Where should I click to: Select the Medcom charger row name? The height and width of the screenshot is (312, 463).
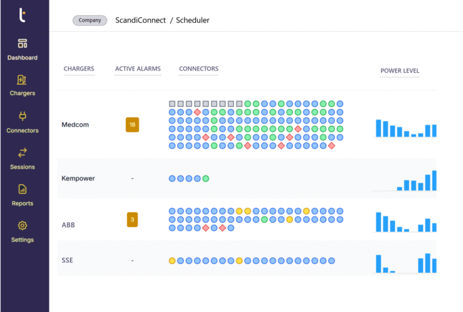[x=75, y=125]
